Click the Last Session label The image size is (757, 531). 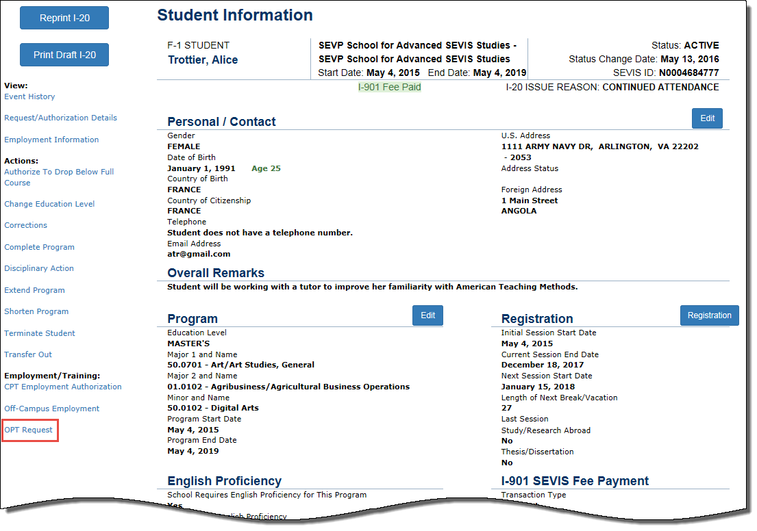coord(525,419)
